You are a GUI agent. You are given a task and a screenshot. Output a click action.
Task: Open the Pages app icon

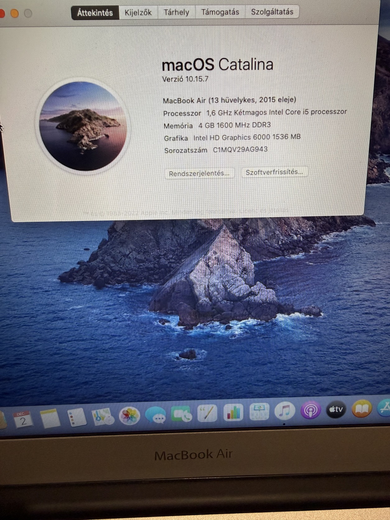tap(207, 413)
